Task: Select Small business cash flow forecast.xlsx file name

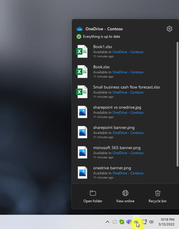Action: click(x=127, y=87)
